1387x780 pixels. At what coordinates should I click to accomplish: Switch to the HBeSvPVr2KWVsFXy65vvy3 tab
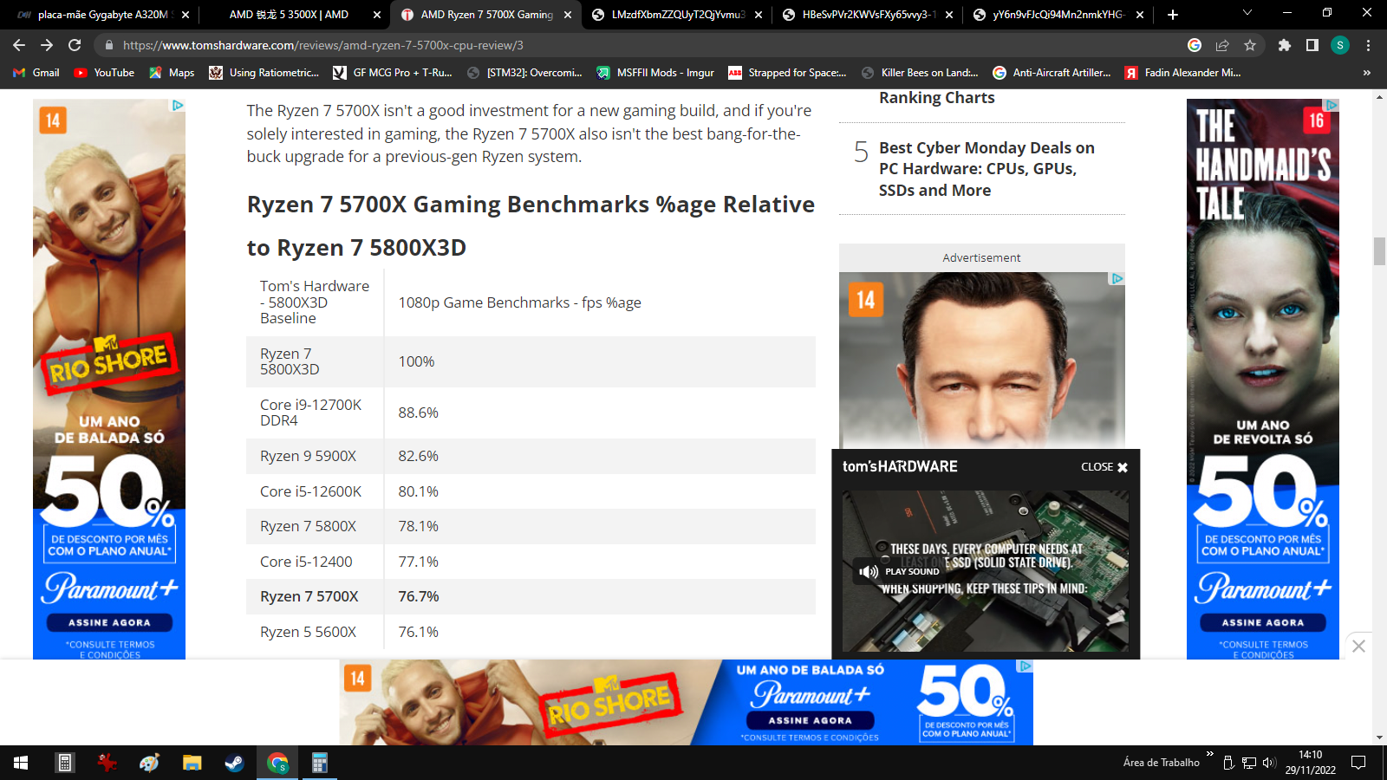[x=867, y=15]
